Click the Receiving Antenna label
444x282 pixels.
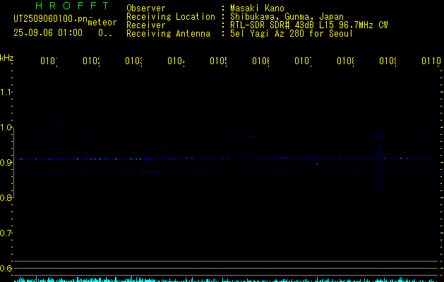coord(168,34)
